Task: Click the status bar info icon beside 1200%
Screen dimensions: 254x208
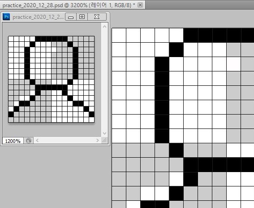Action: coord(29,141)
